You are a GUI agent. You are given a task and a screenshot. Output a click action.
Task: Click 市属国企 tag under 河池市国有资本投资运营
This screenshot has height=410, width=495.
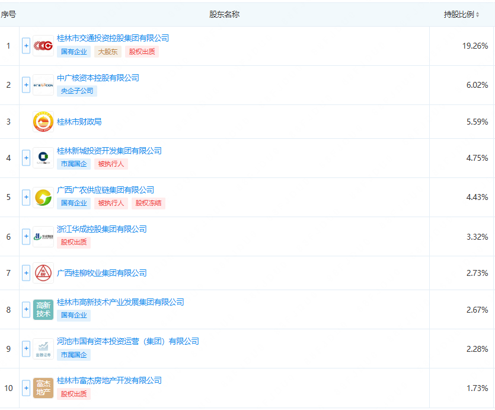pos(74,355)
